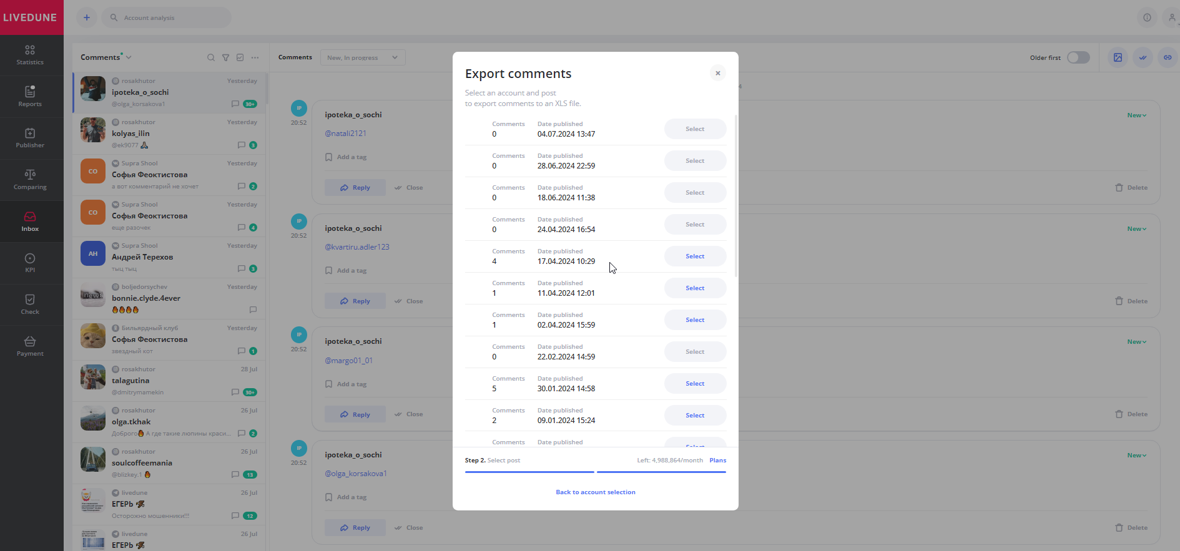Open the Statistics section in sidebar
The height and width of the screenshot is (551, 1180).
[30, 55]
